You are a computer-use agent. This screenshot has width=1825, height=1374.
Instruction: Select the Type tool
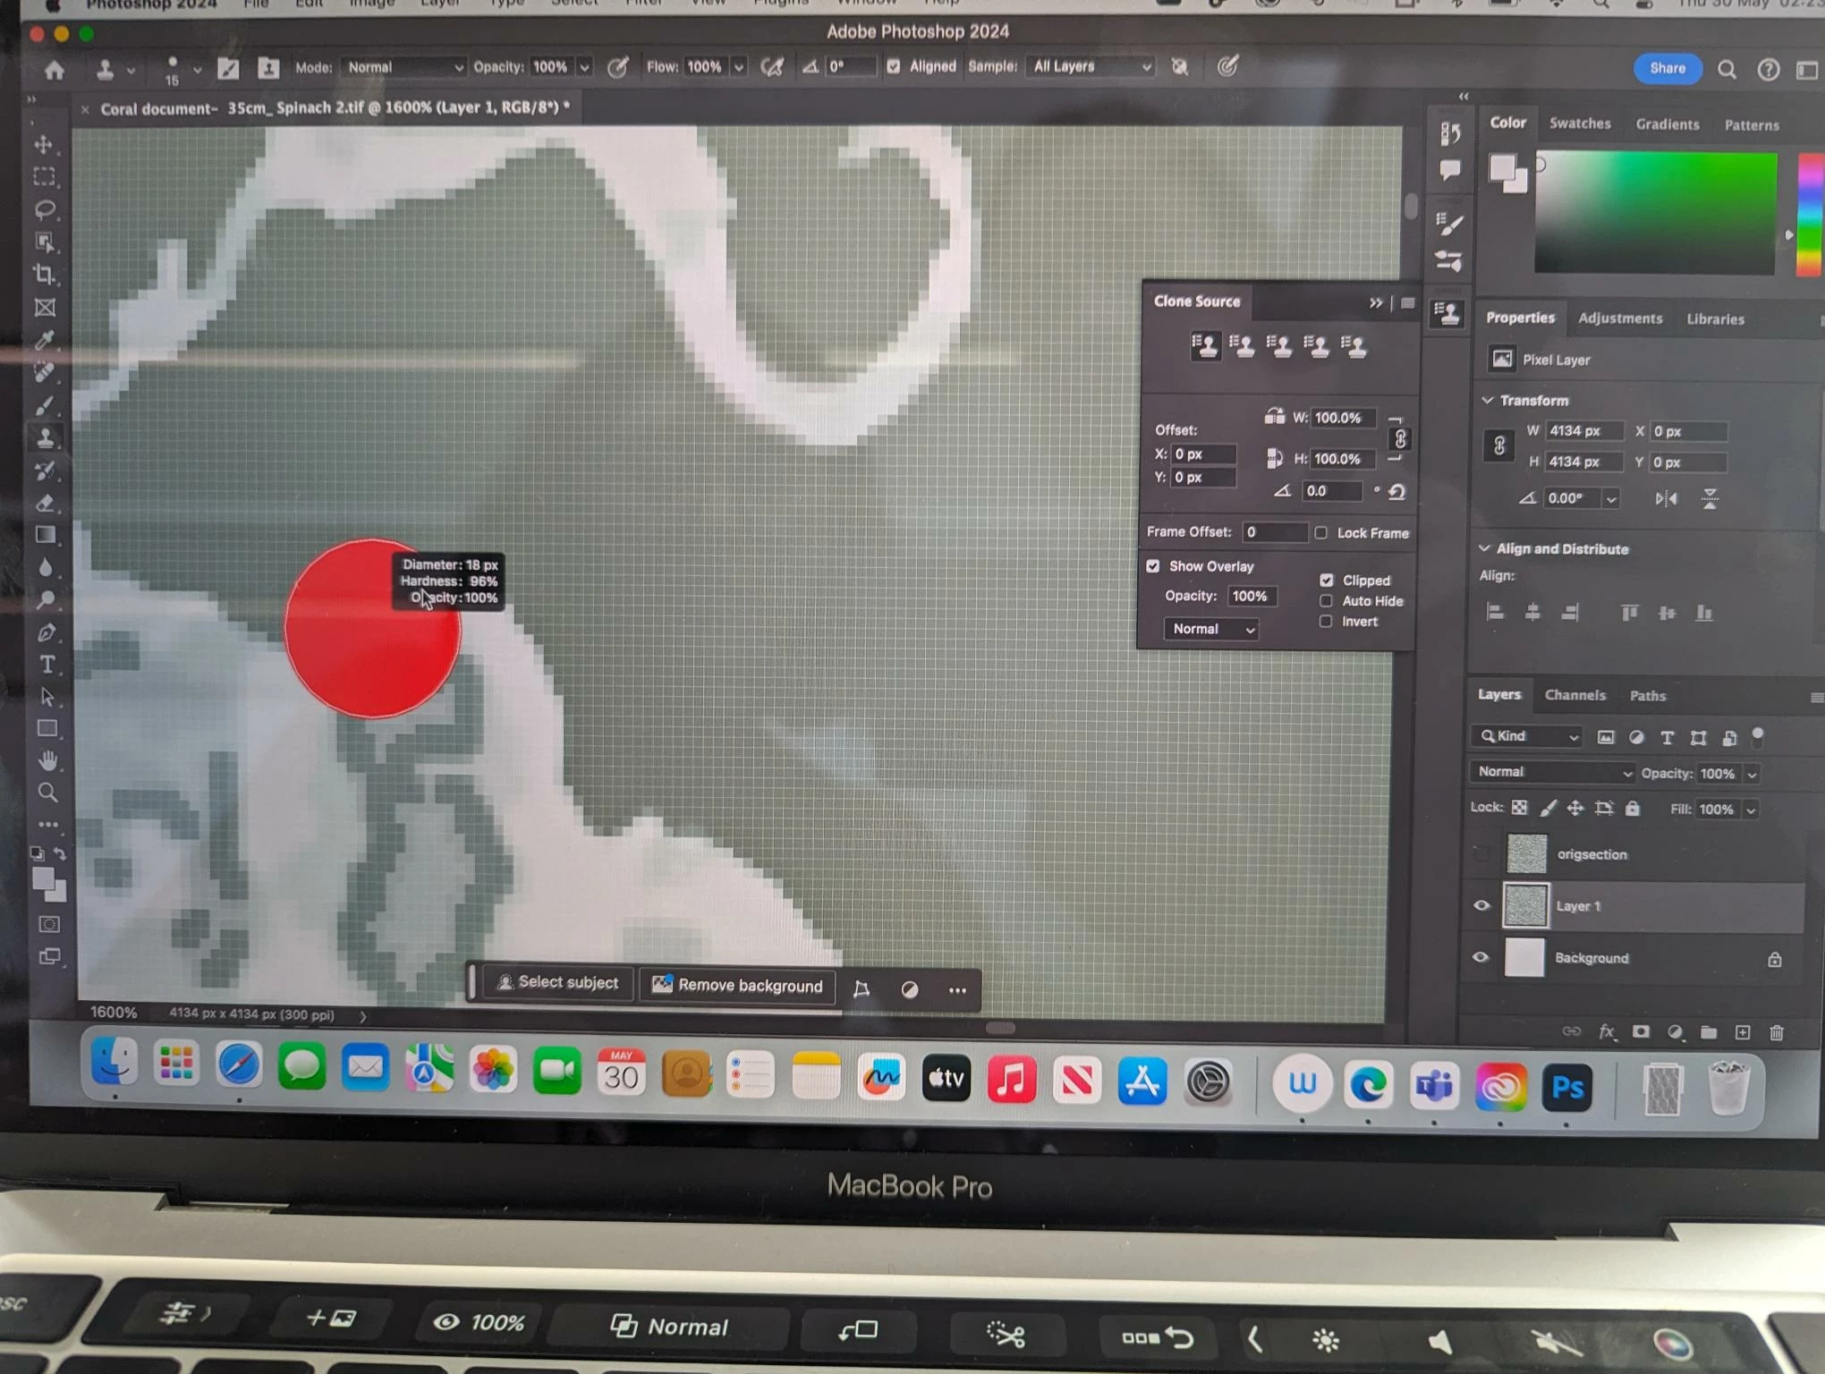(47, 665)
